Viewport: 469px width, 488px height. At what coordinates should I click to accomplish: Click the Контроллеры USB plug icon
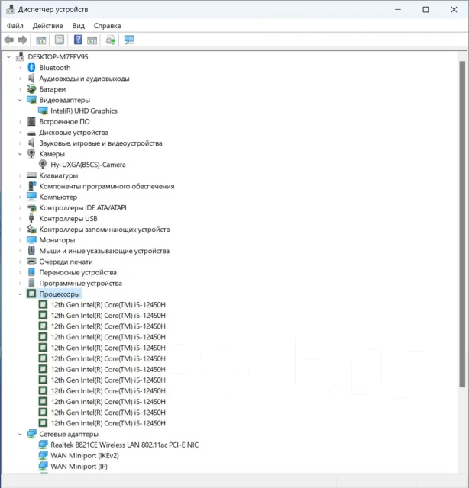click(x=31, y=218)
